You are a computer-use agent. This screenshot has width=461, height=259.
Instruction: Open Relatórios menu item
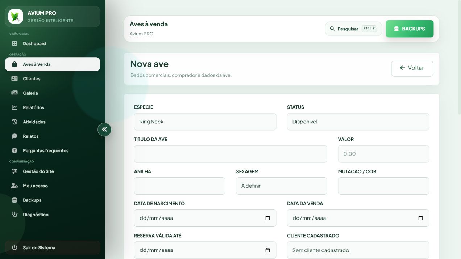(53, 107)
